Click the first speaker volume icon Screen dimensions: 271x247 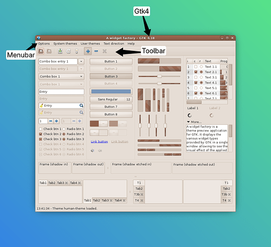click(x=92, y=151)
